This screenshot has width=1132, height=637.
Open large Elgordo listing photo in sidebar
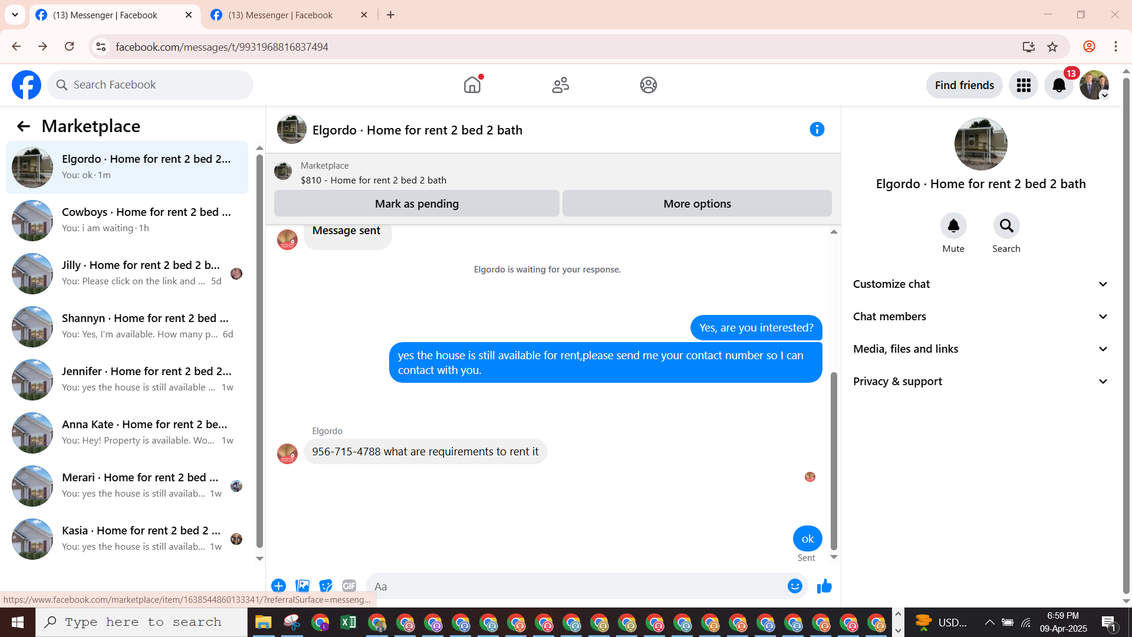pyautogui.click(x=981, y=144)
